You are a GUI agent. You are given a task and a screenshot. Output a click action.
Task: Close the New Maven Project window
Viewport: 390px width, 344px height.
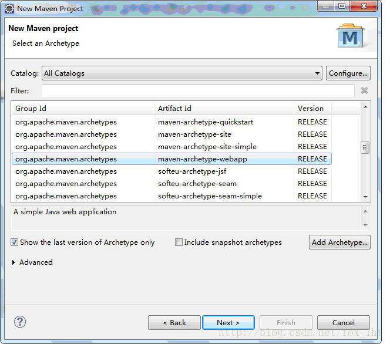point(364,6)
